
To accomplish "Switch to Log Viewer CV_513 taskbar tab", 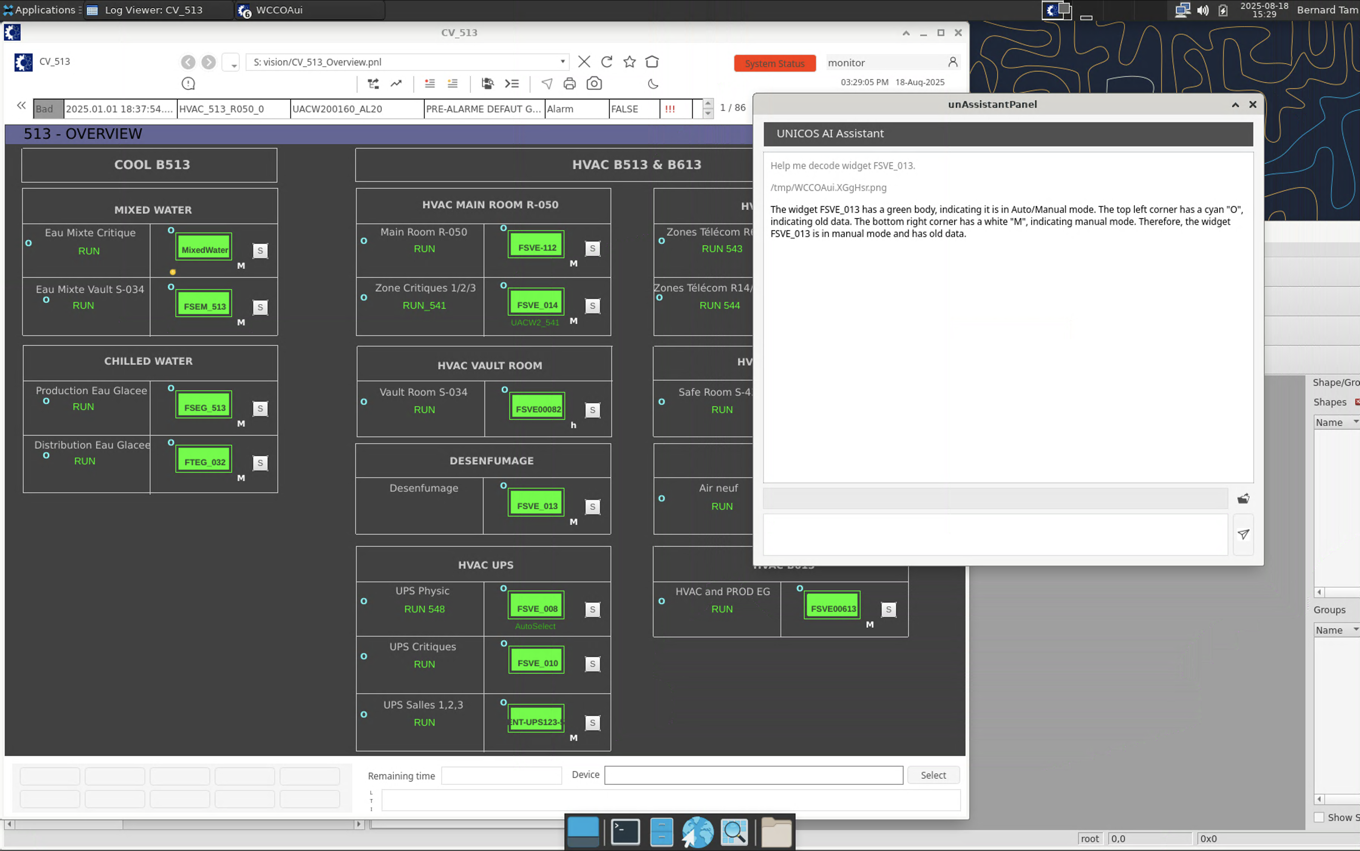I will click(x=153, y=9).
